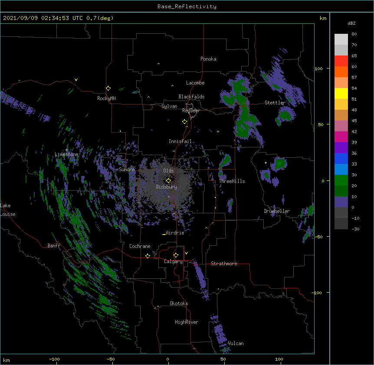Click the Limestone label

pos(66,154)
